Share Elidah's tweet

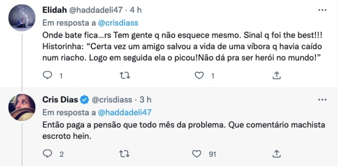pos(277,76)
